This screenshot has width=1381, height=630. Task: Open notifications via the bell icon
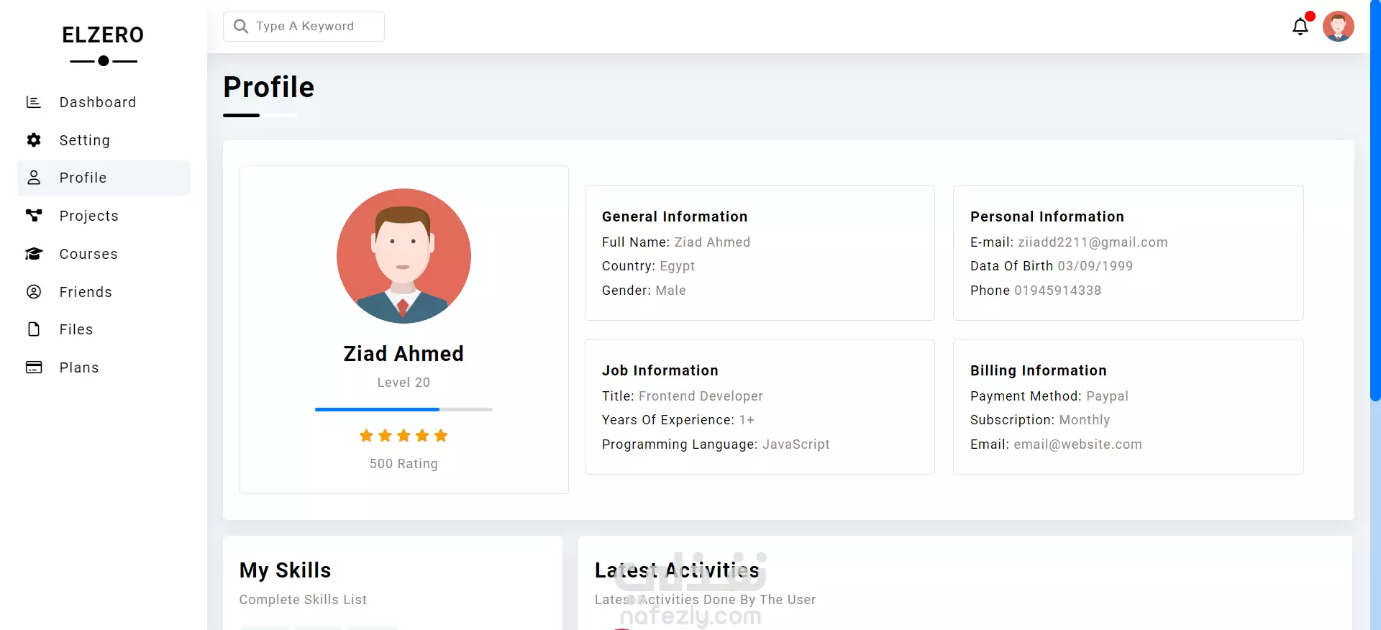coord(1300,27)
